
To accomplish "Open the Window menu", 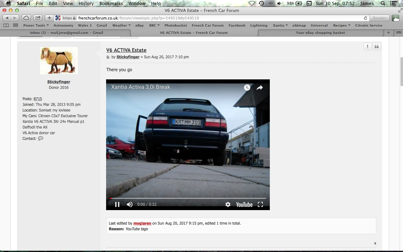I will (x=137, y=3).
